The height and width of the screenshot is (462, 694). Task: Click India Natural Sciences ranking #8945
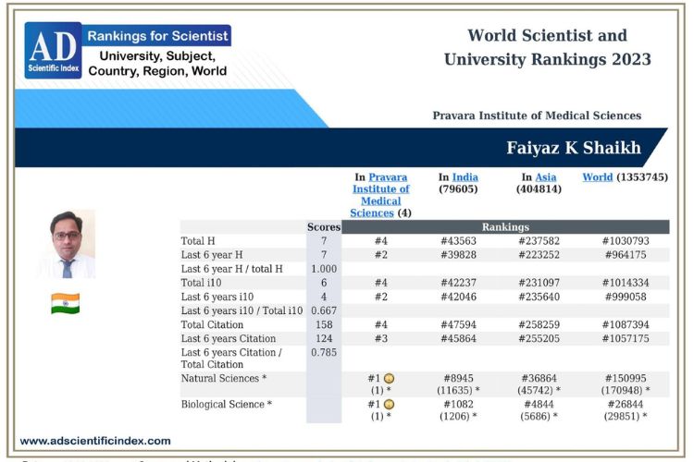coord(459,379)
